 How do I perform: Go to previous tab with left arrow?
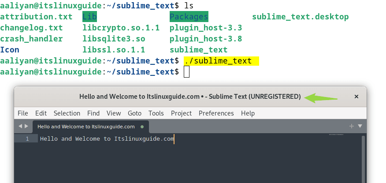click(x=20, y=127)
